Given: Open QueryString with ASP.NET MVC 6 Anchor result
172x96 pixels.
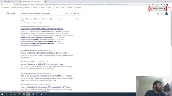Looking at the screenshot, I should 42,29.
